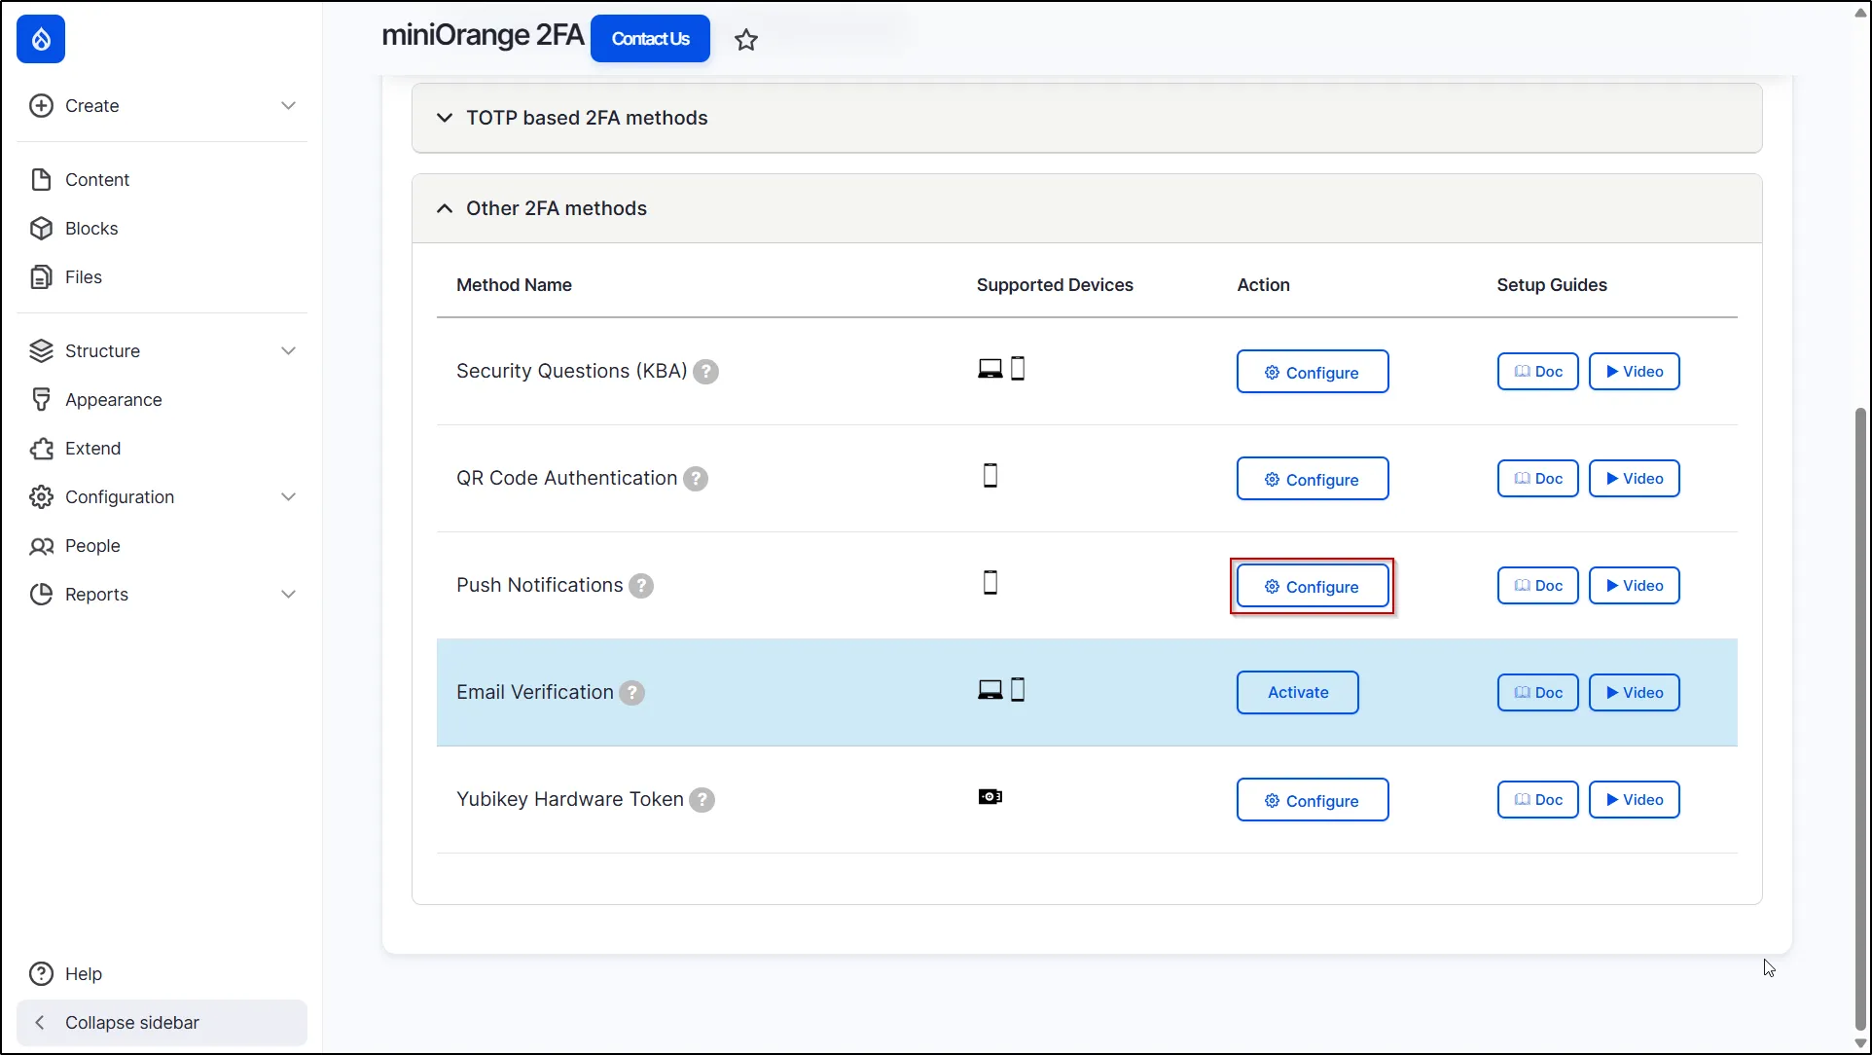Click the Content page icon in sidebar

point(41,180)
